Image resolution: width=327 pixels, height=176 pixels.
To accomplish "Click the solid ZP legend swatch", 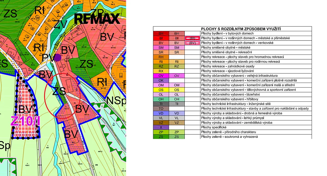I will 161,132.
